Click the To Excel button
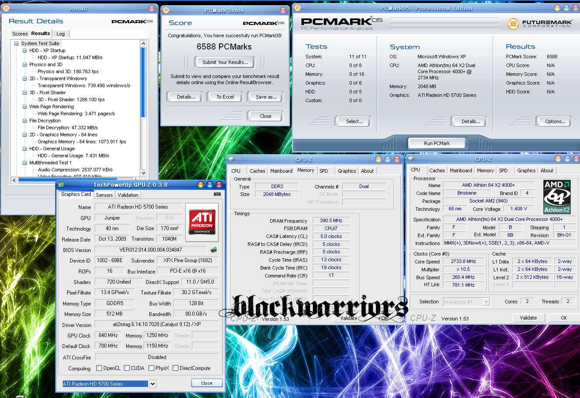 pos(225,97)
